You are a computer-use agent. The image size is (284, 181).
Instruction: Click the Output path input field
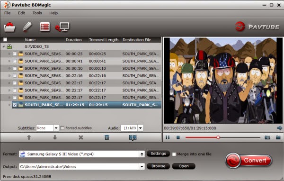[79, 166]
